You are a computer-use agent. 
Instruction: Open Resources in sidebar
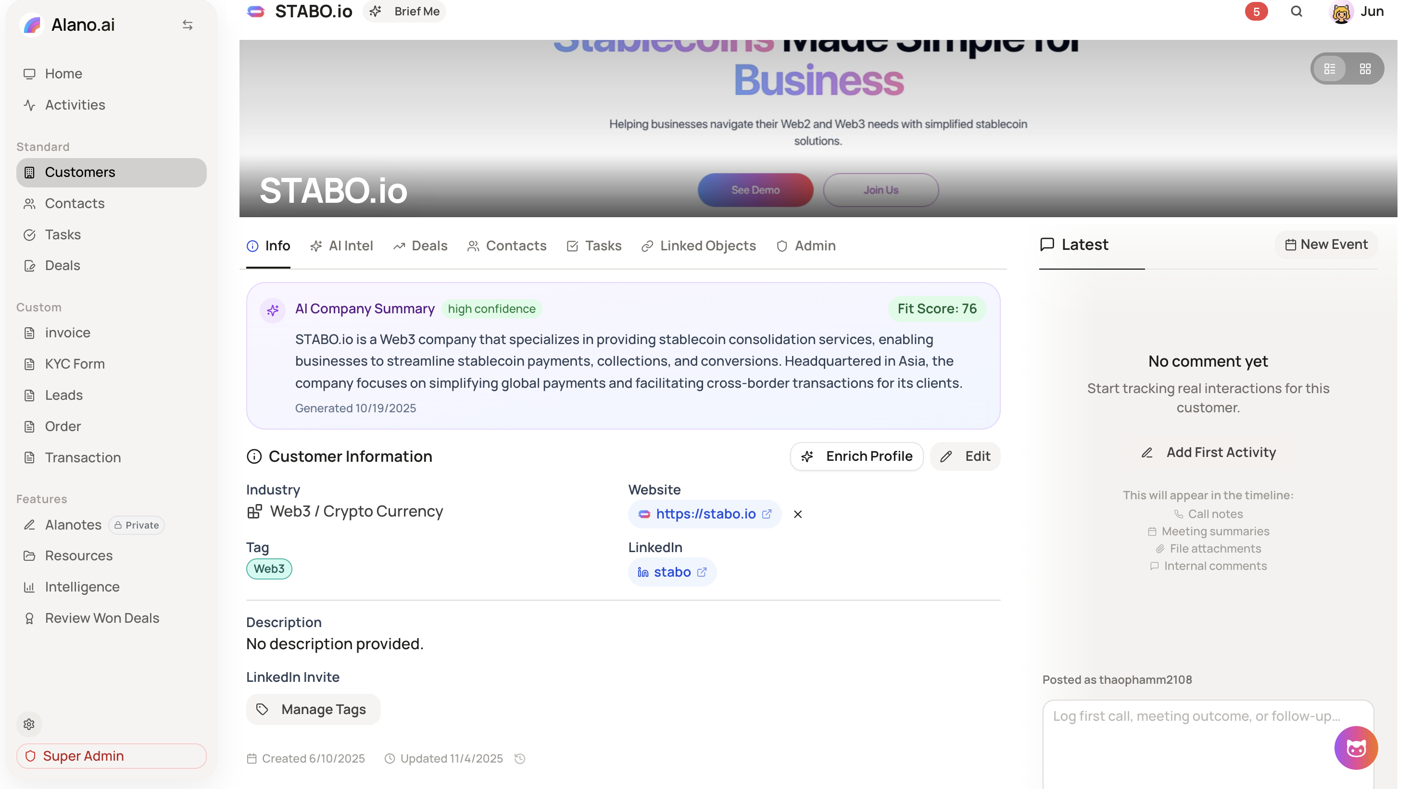tap(111, 555)
